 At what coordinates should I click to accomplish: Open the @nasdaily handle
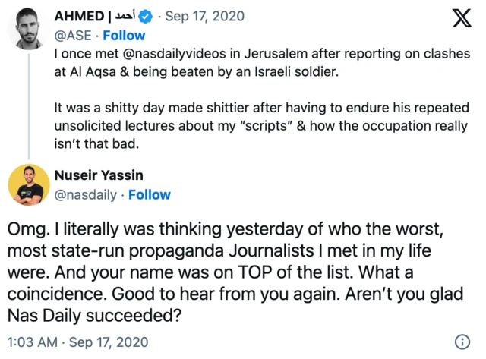(86, 194)
